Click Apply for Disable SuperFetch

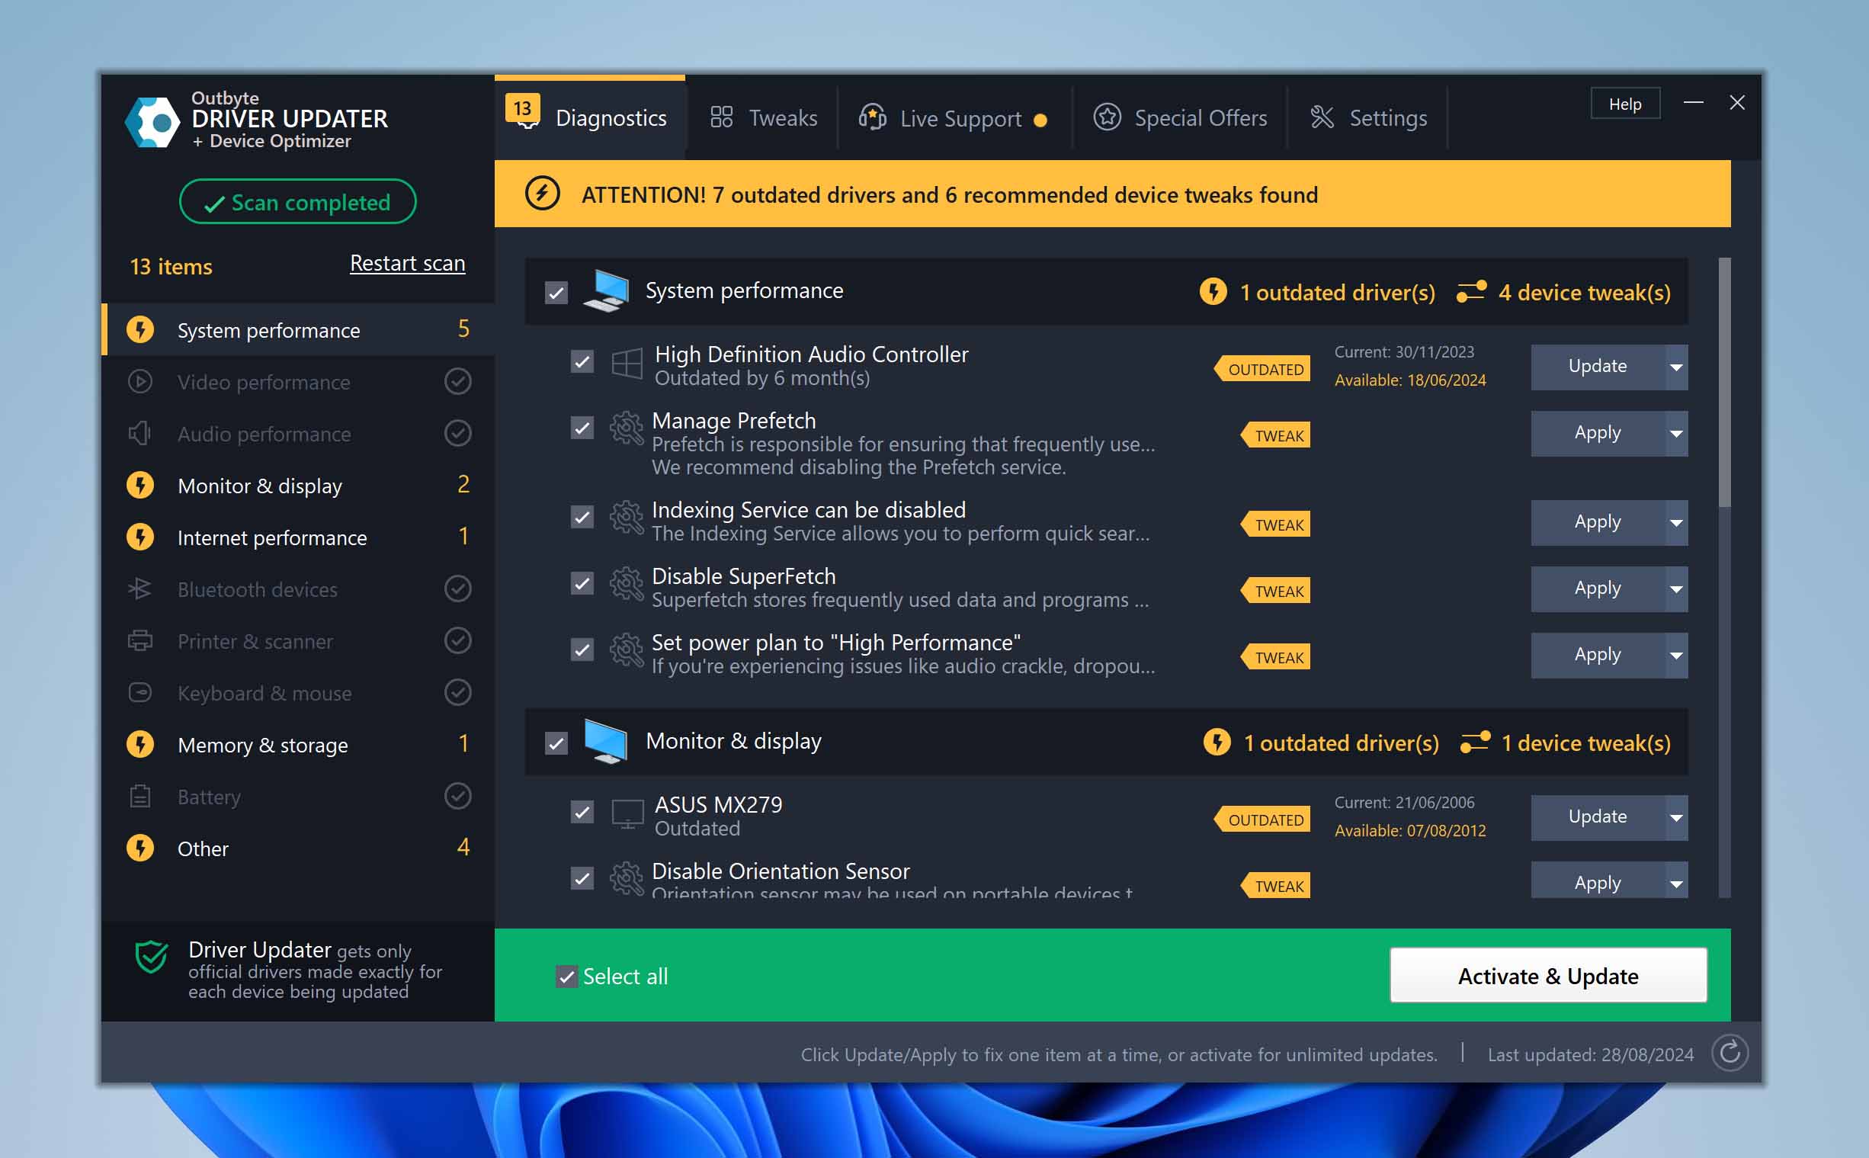1597,589
